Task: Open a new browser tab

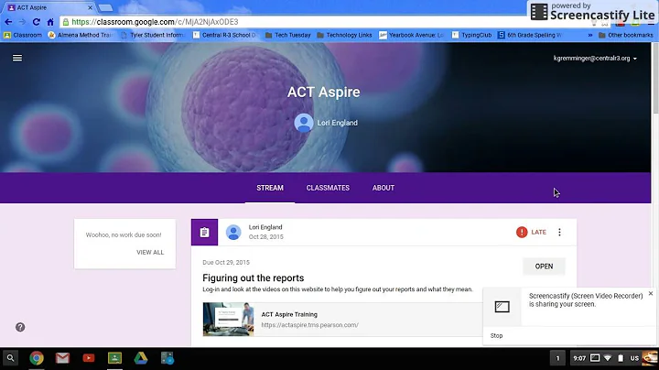Action: coord(105,7)
